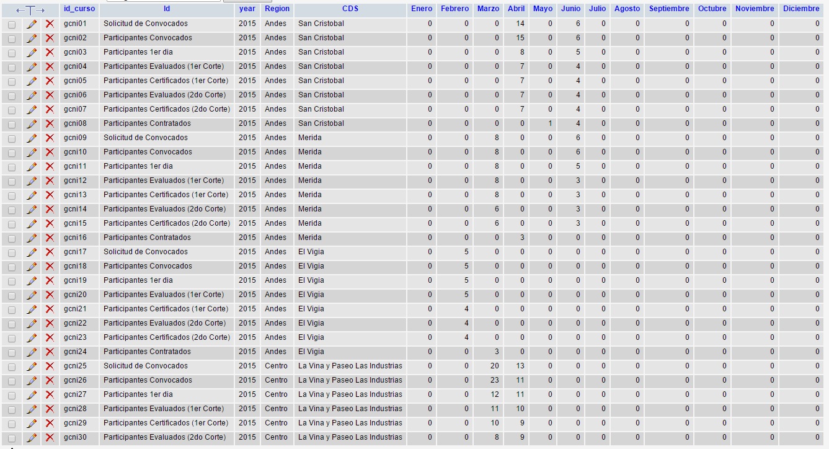Image resolution: width=829 pixels, height=449 pixels.
Task: Tick the gcni23 row checkbox
Action: [x=12, y=338]
